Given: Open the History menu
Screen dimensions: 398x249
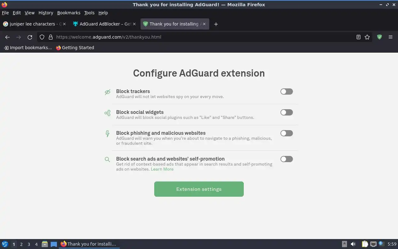Looking at the screenshot, I should [x=46, y=13].
